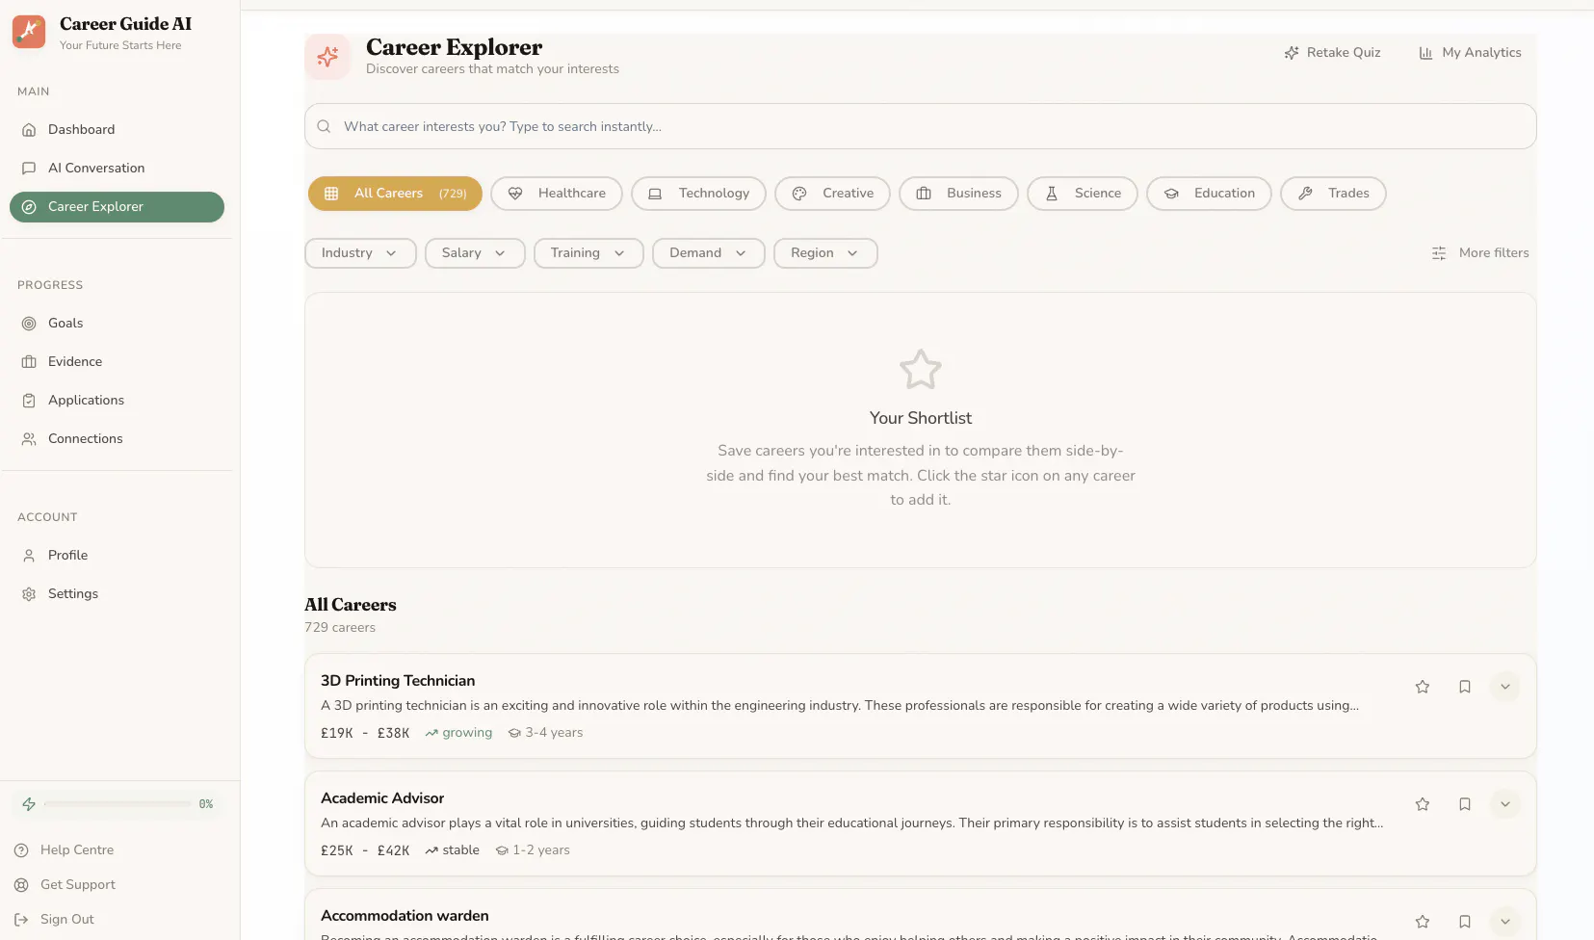Filter by Technology category

click(x=698, y=194)
